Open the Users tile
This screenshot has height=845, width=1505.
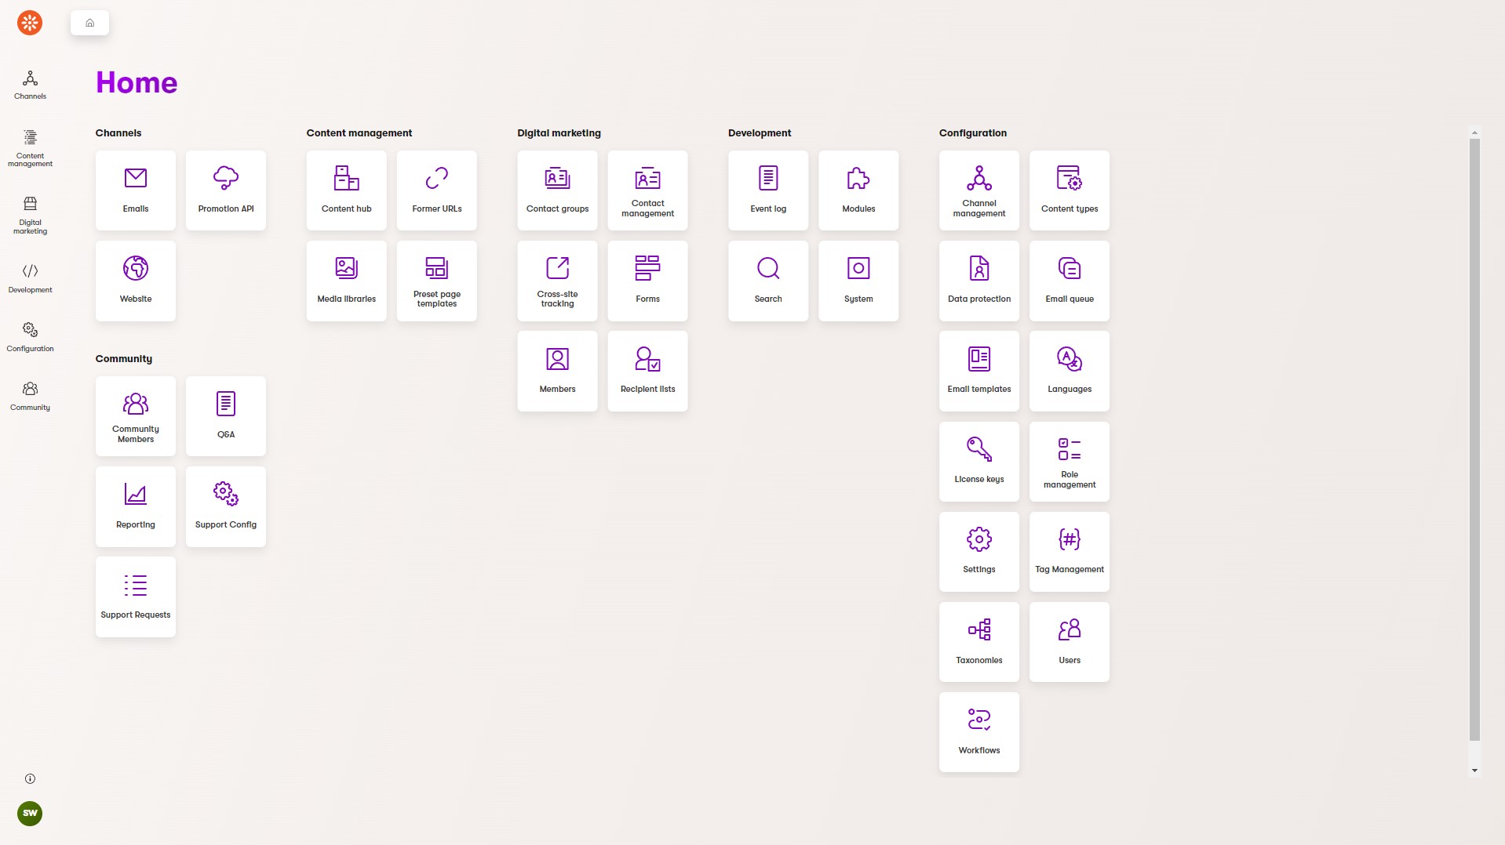[1070, 642]
